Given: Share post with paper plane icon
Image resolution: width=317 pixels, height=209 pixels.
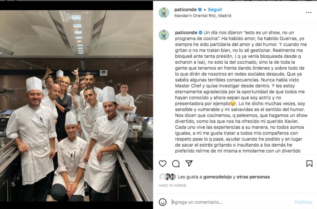Looking at the screenshot, I should pyautogui.click(x=189, y=163).
